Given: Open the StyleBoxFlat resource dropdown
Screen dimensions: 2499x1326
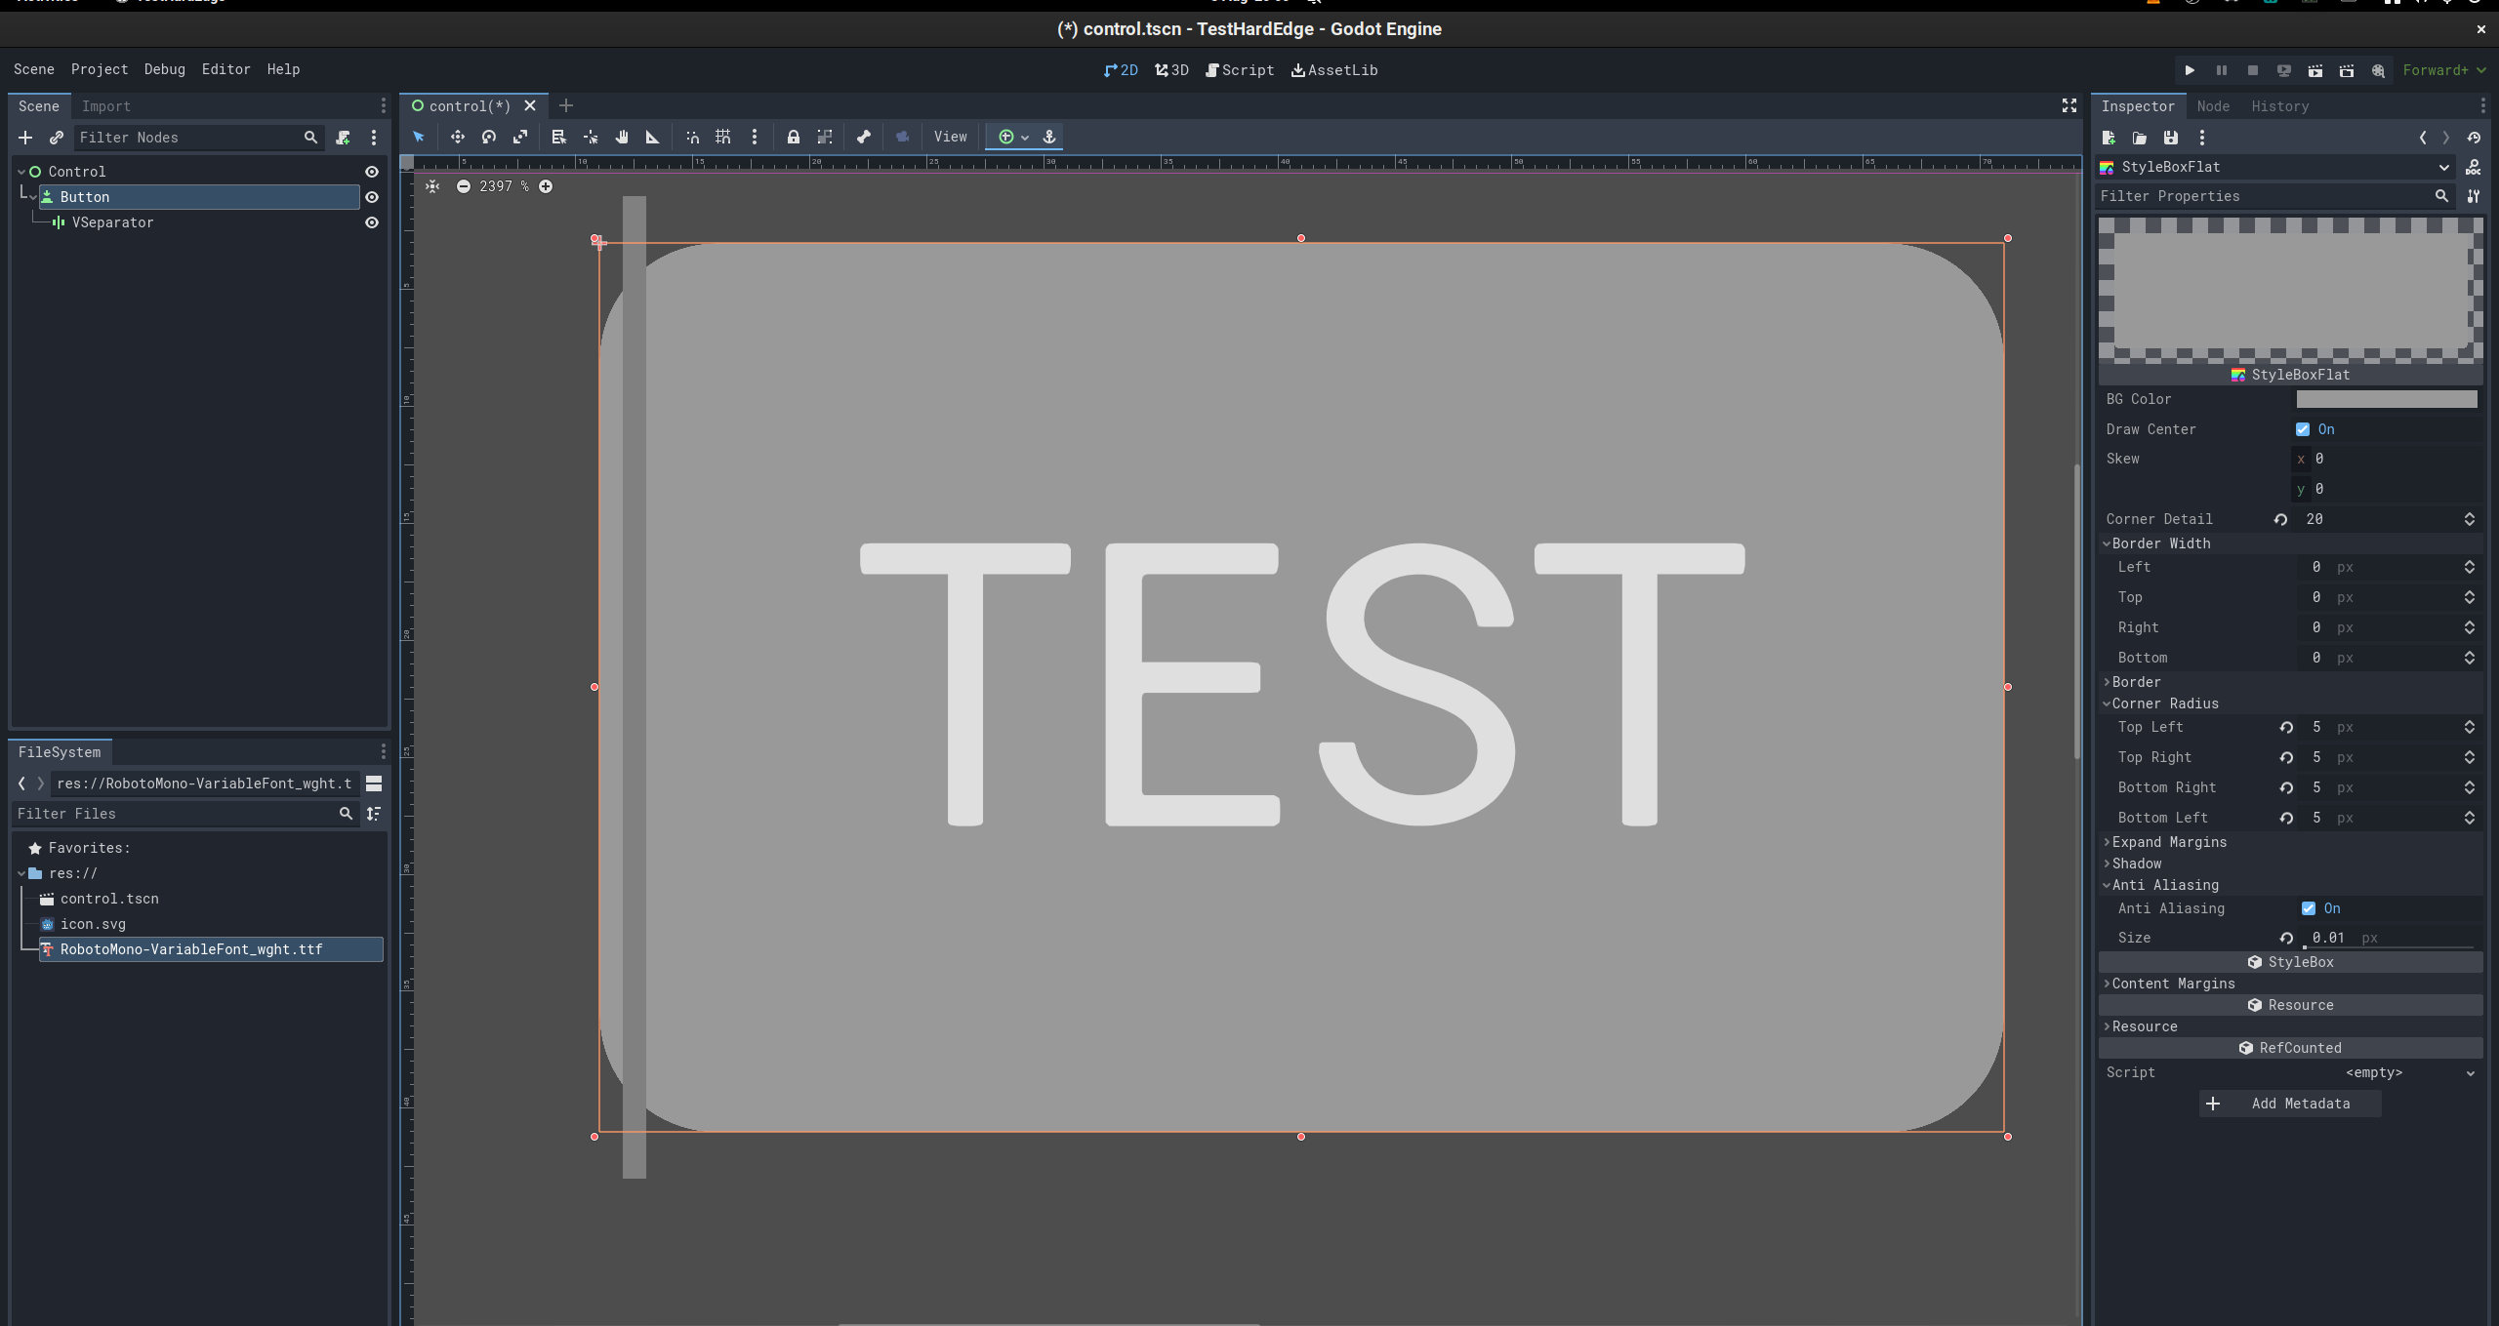Looking at the screenshot, I should [x=2442, y=167].
